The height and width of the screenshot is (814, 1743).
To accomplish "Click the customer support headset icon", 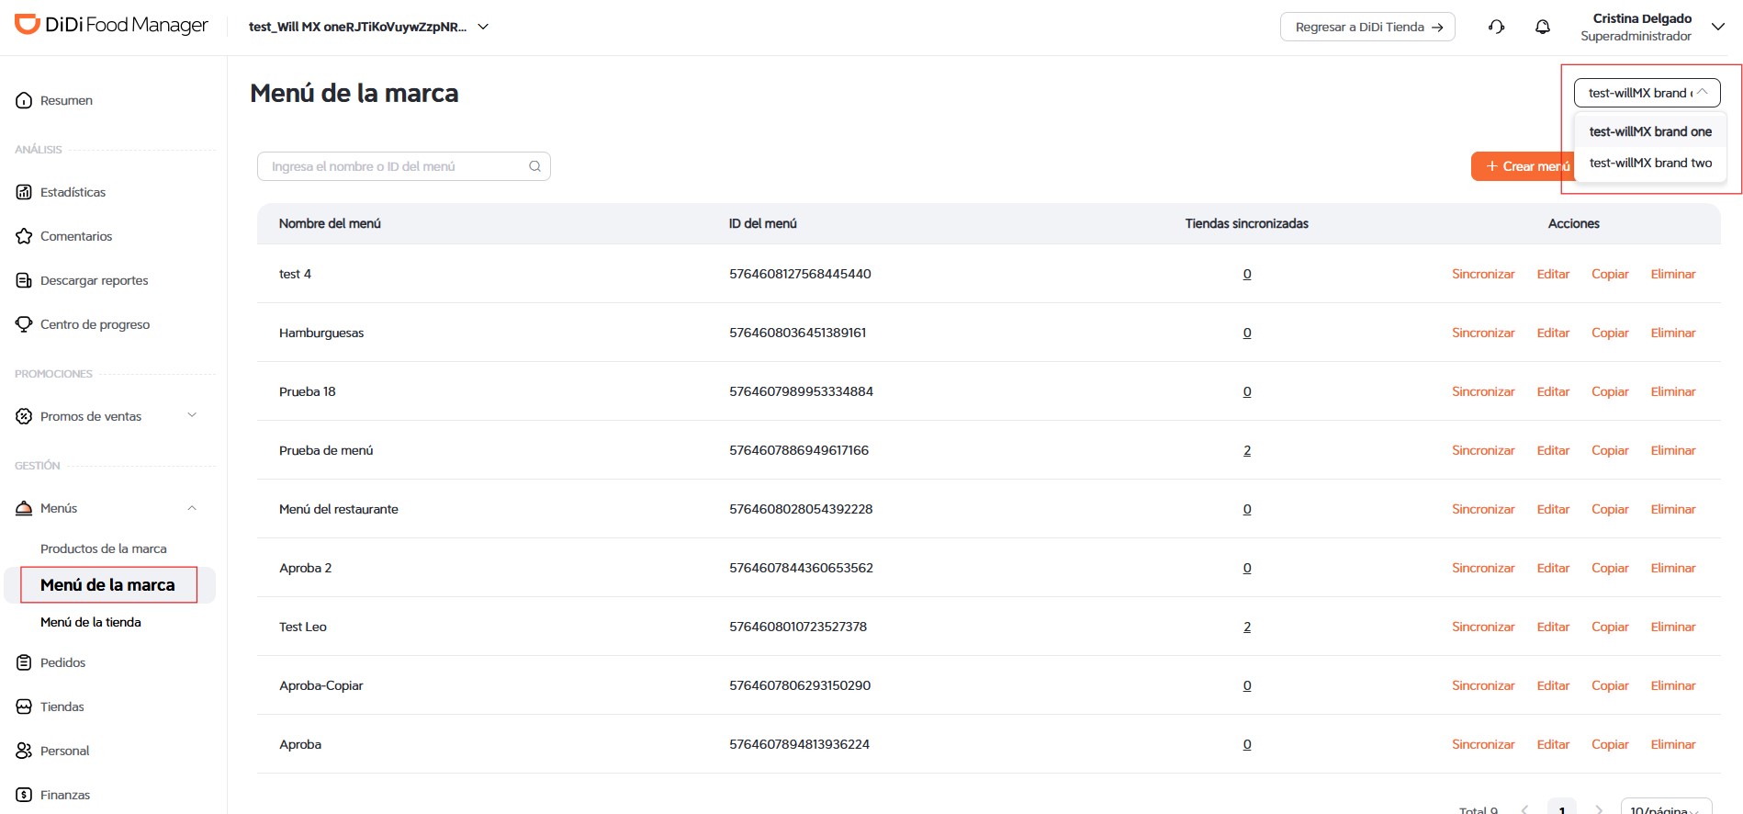I will pyautogui.click(x=1496, y=27).
